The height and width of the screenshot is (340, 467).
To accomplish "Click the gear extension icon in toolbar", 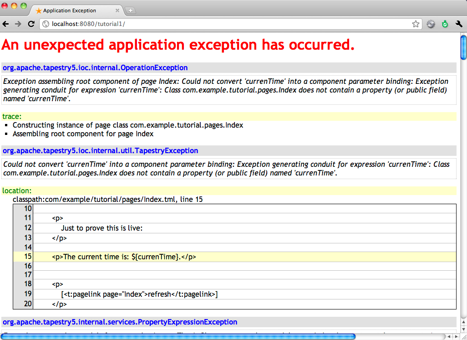I will pyautogui.click(x=431, y=24).
